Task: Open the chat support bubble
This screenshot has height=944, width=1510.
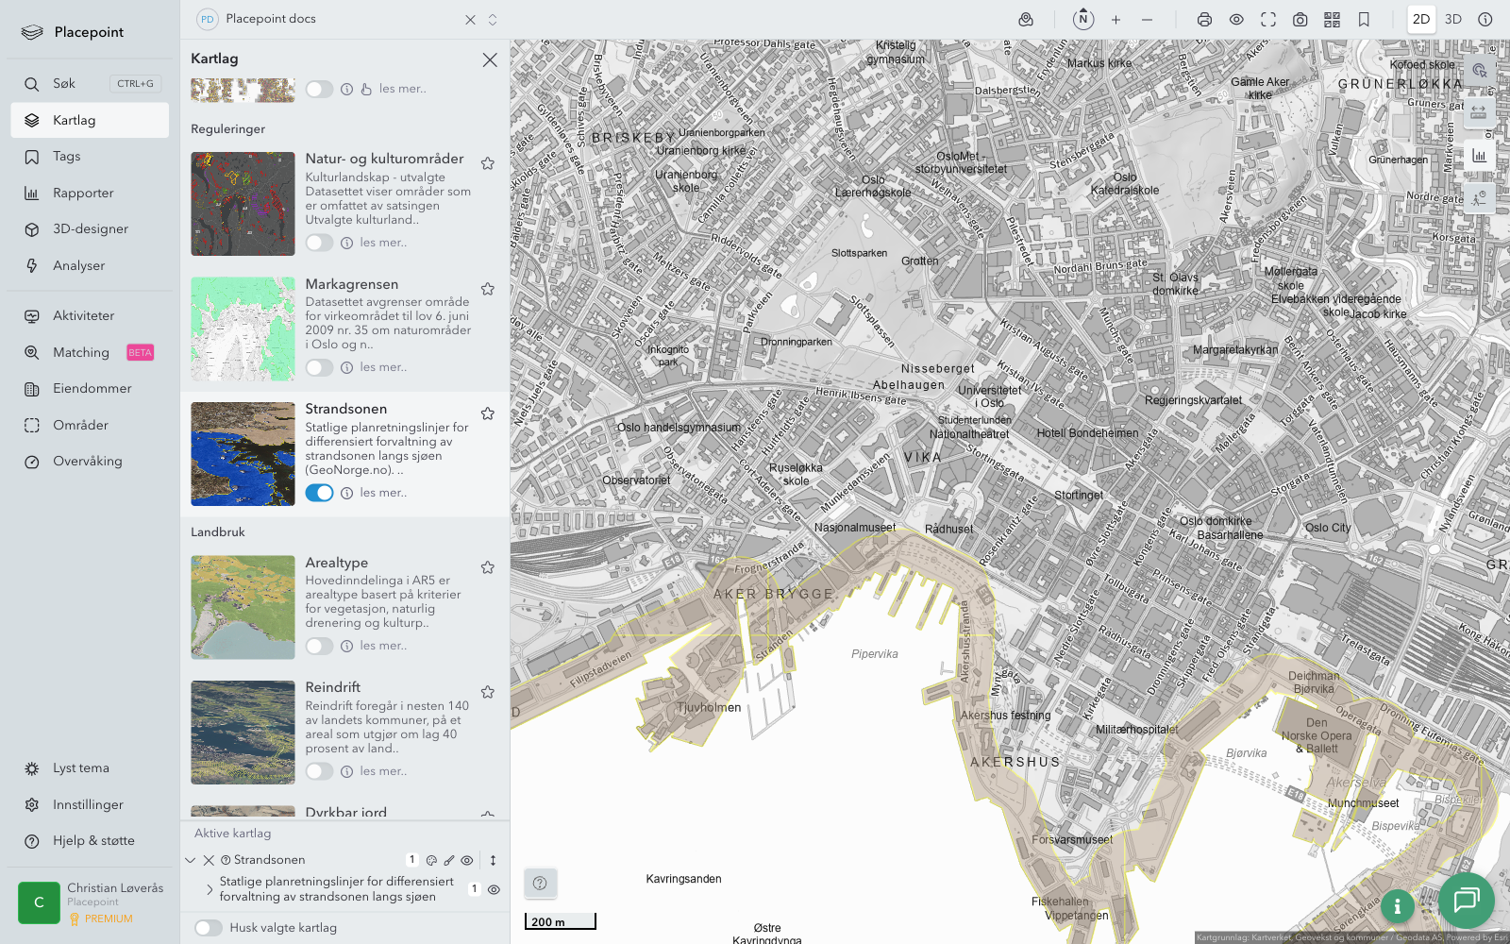Action: [1466, 900]
